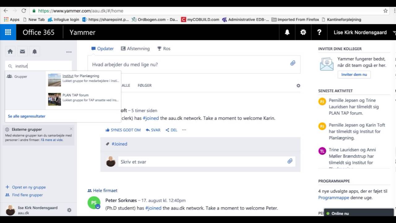Screen dimensions: 396x223
Task: Switch feed to ALLE tab
Action: 126,85
